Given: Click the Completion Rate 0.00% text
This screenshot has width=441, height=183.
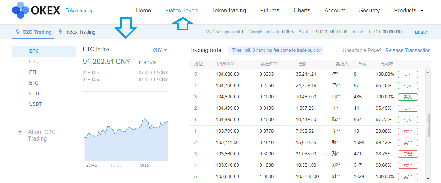Looking at the screenshot, I should tap(271, 32).
